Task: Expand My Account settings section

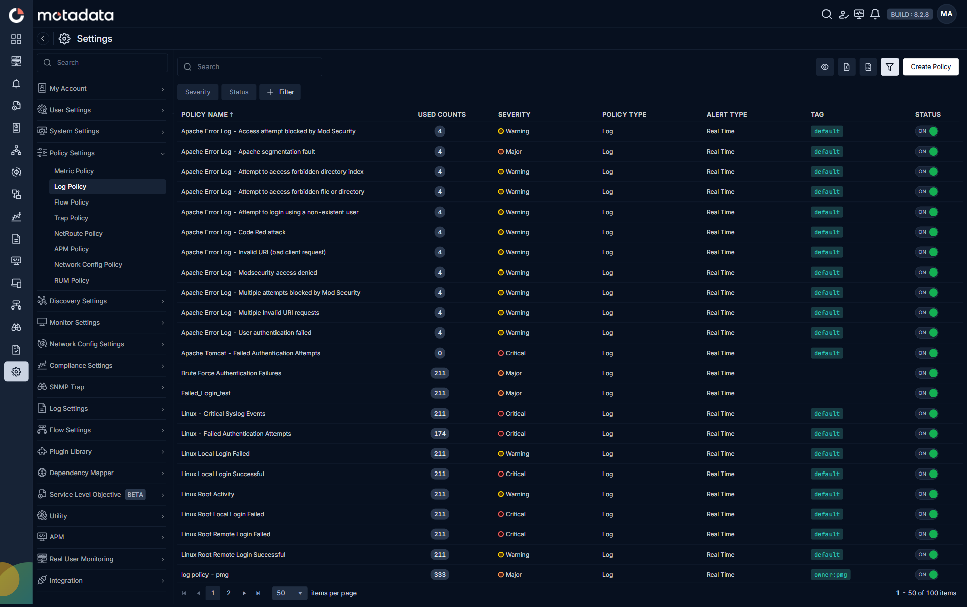Action: (x=102, y=89)
